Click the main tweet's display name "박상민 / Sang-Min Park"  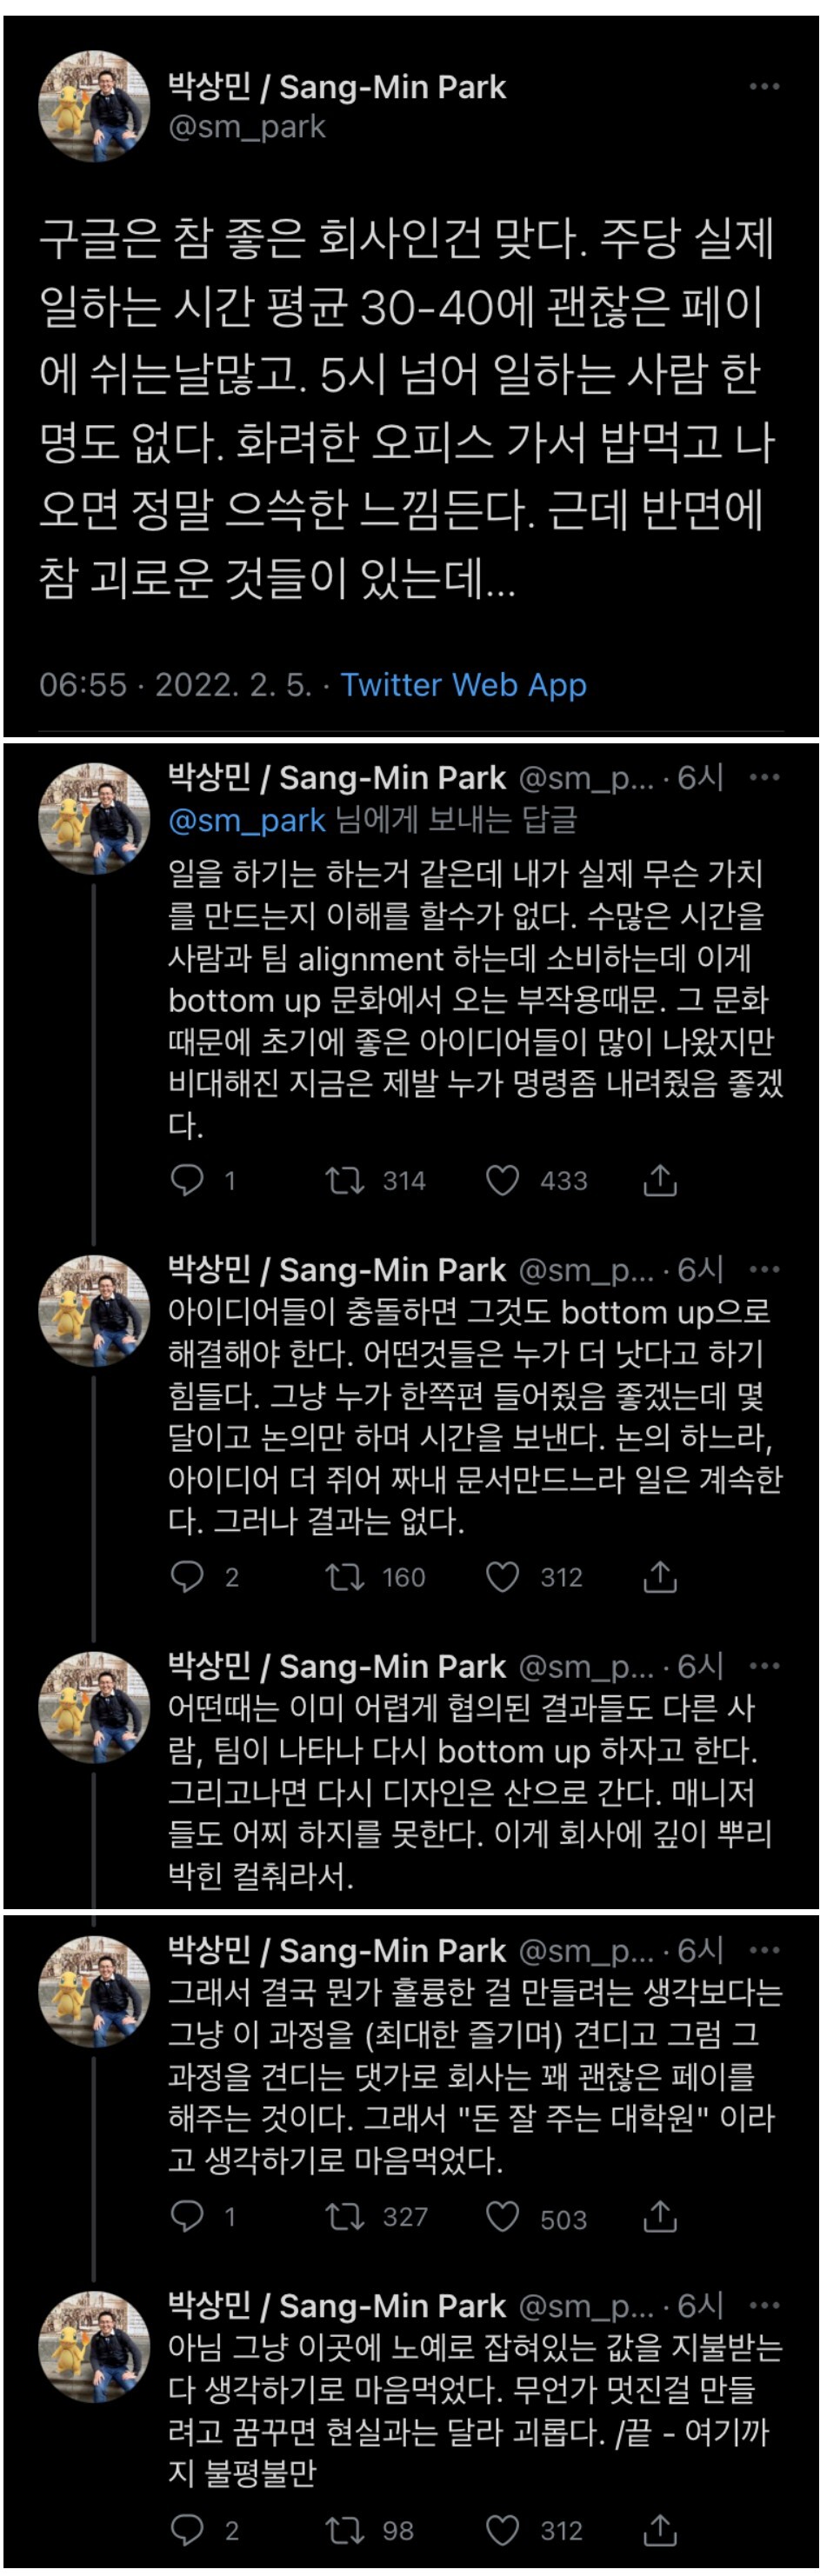(337, 87)
